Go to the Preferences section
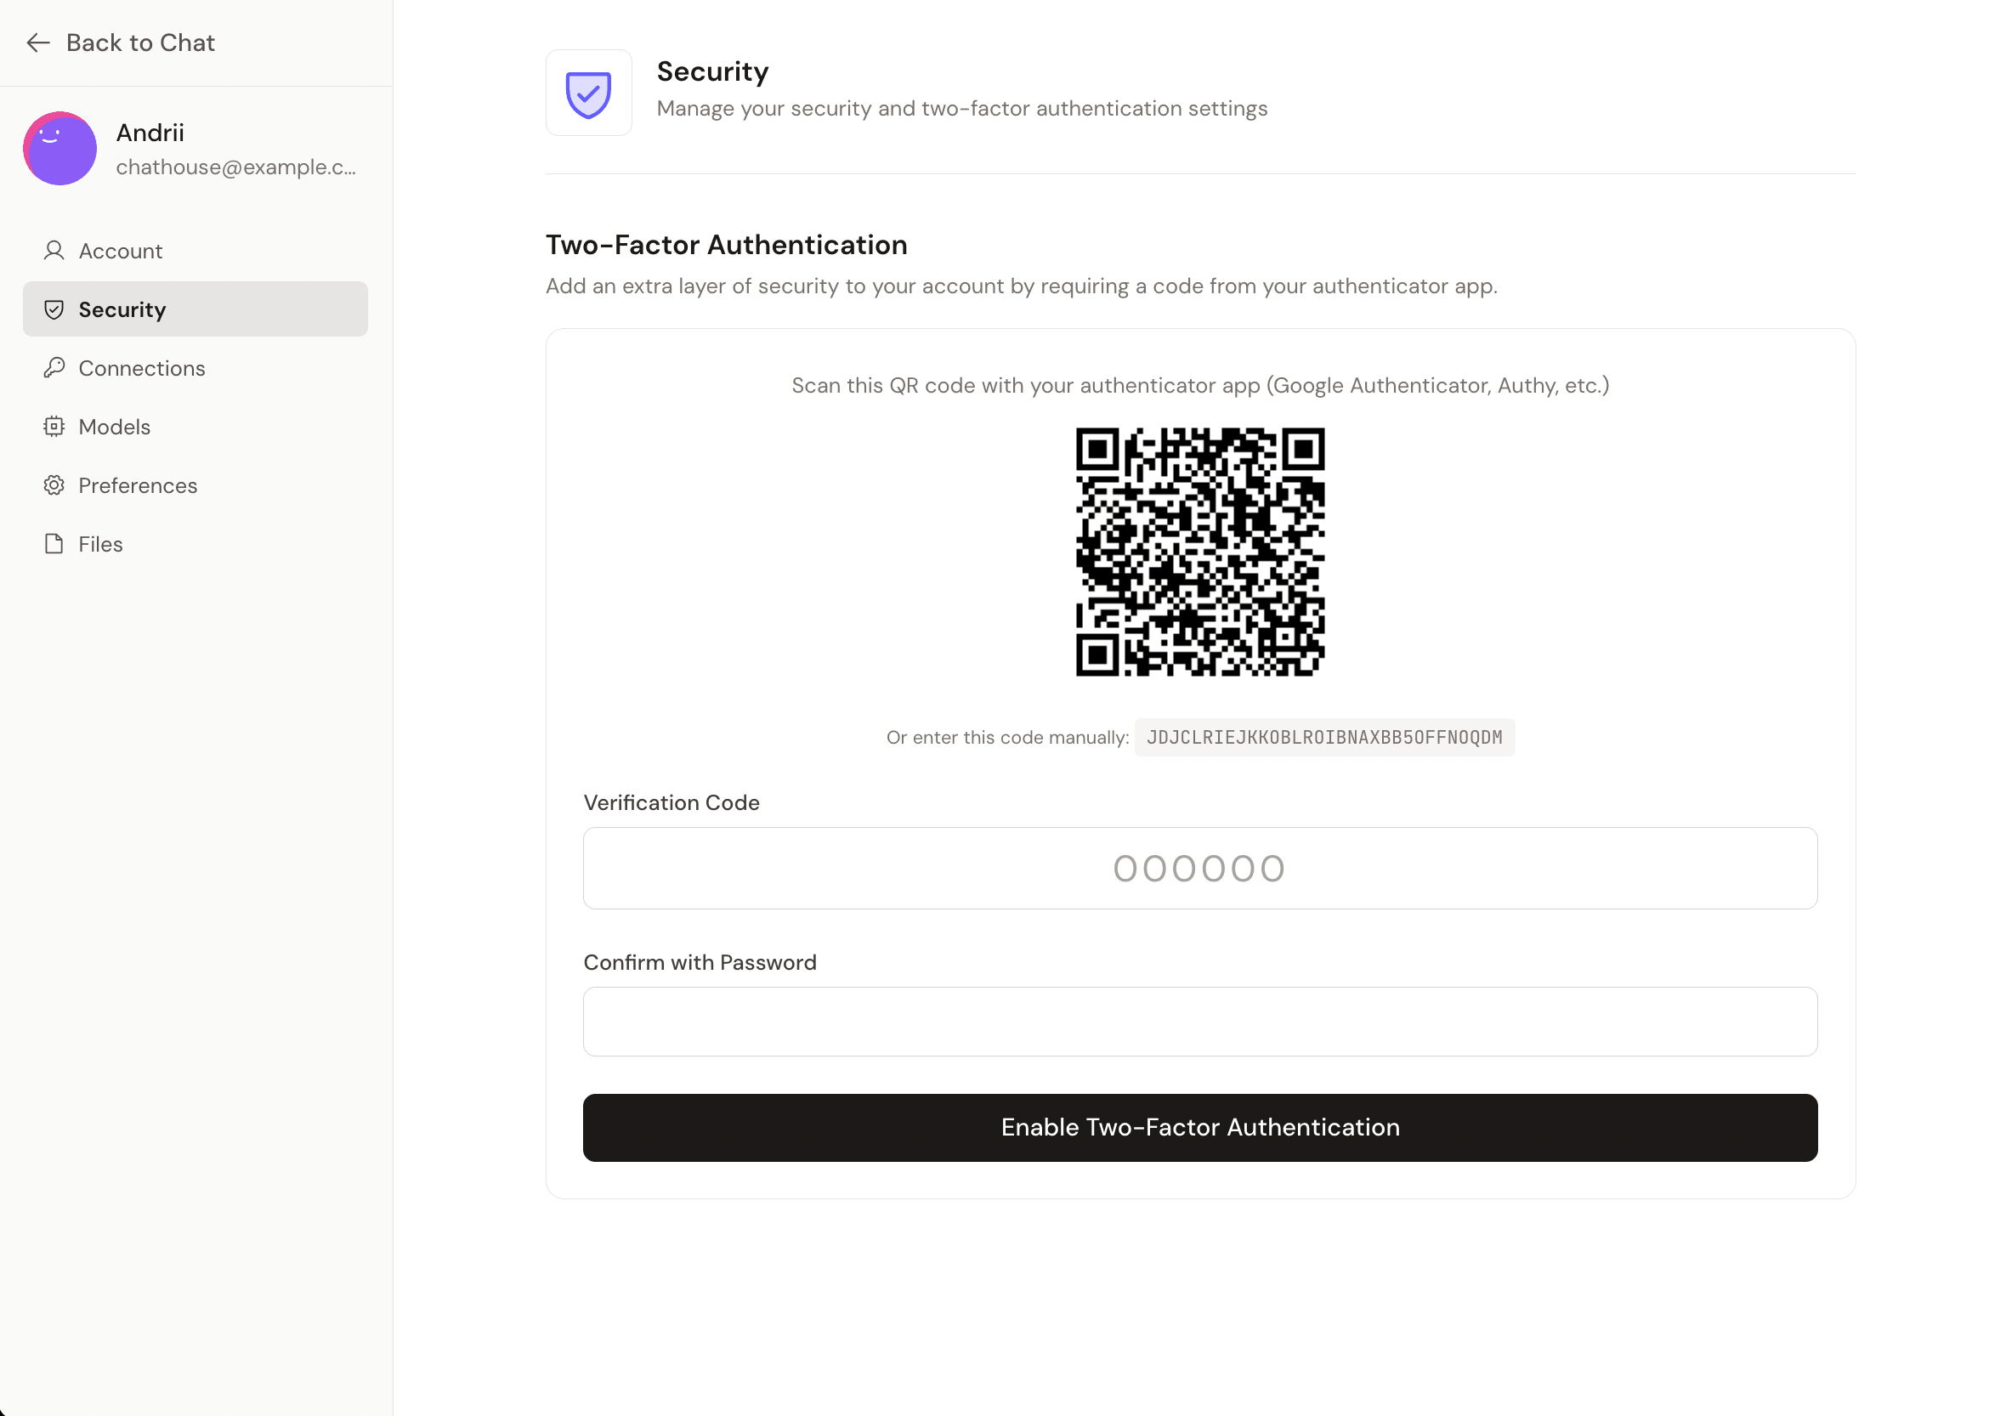The image size is (2006, 1416). point(138,484)
